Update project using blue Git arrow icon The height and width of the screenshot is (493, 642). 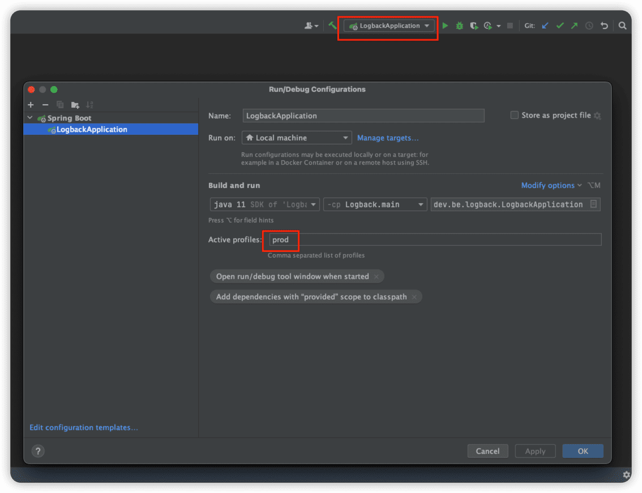(545, 25)
